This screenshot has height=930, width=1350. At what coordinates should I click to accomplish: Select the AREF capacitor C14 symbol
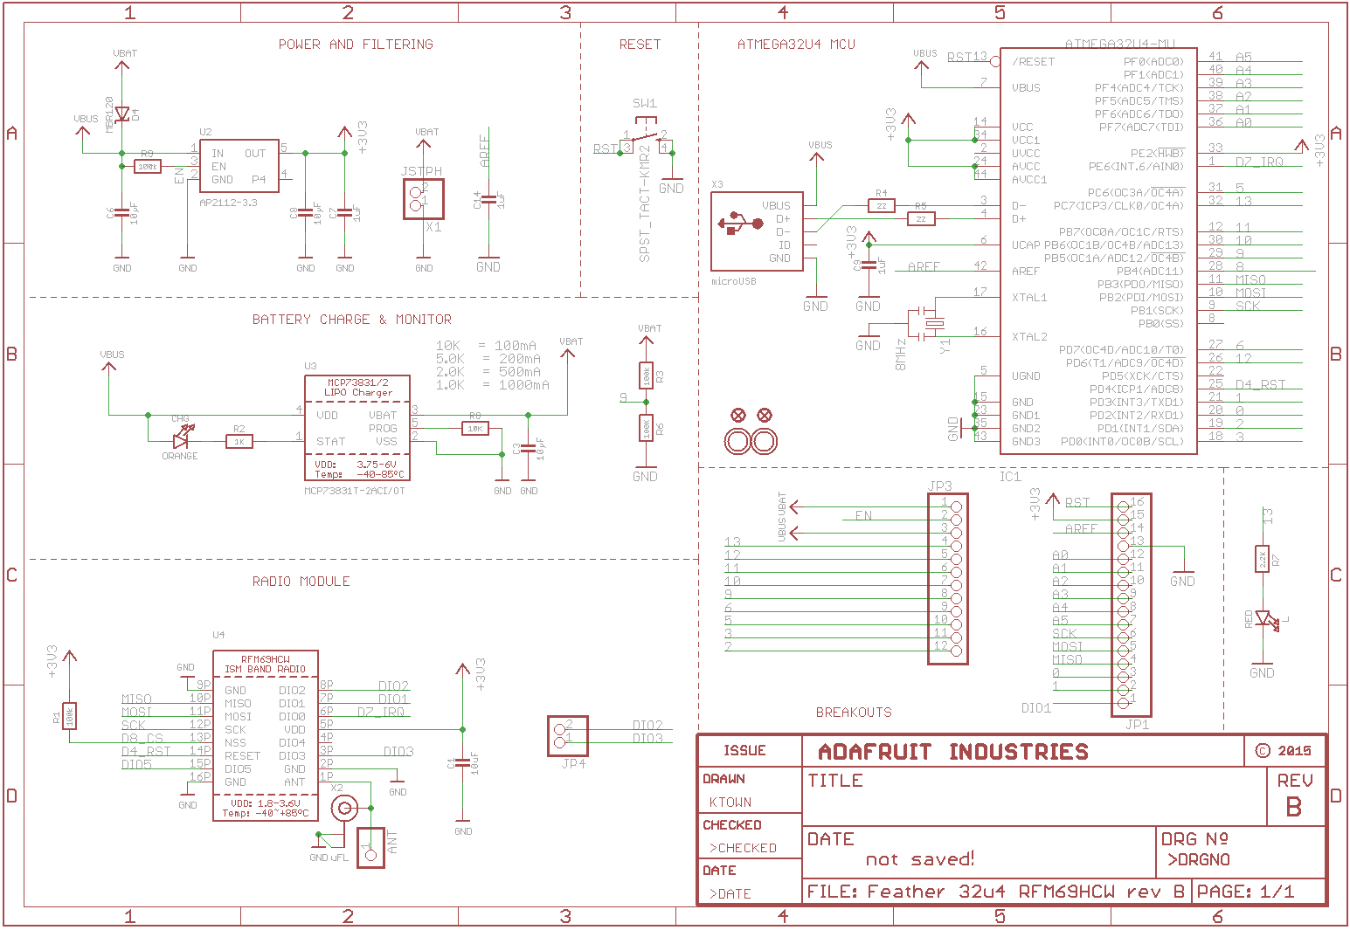[488, 199]
